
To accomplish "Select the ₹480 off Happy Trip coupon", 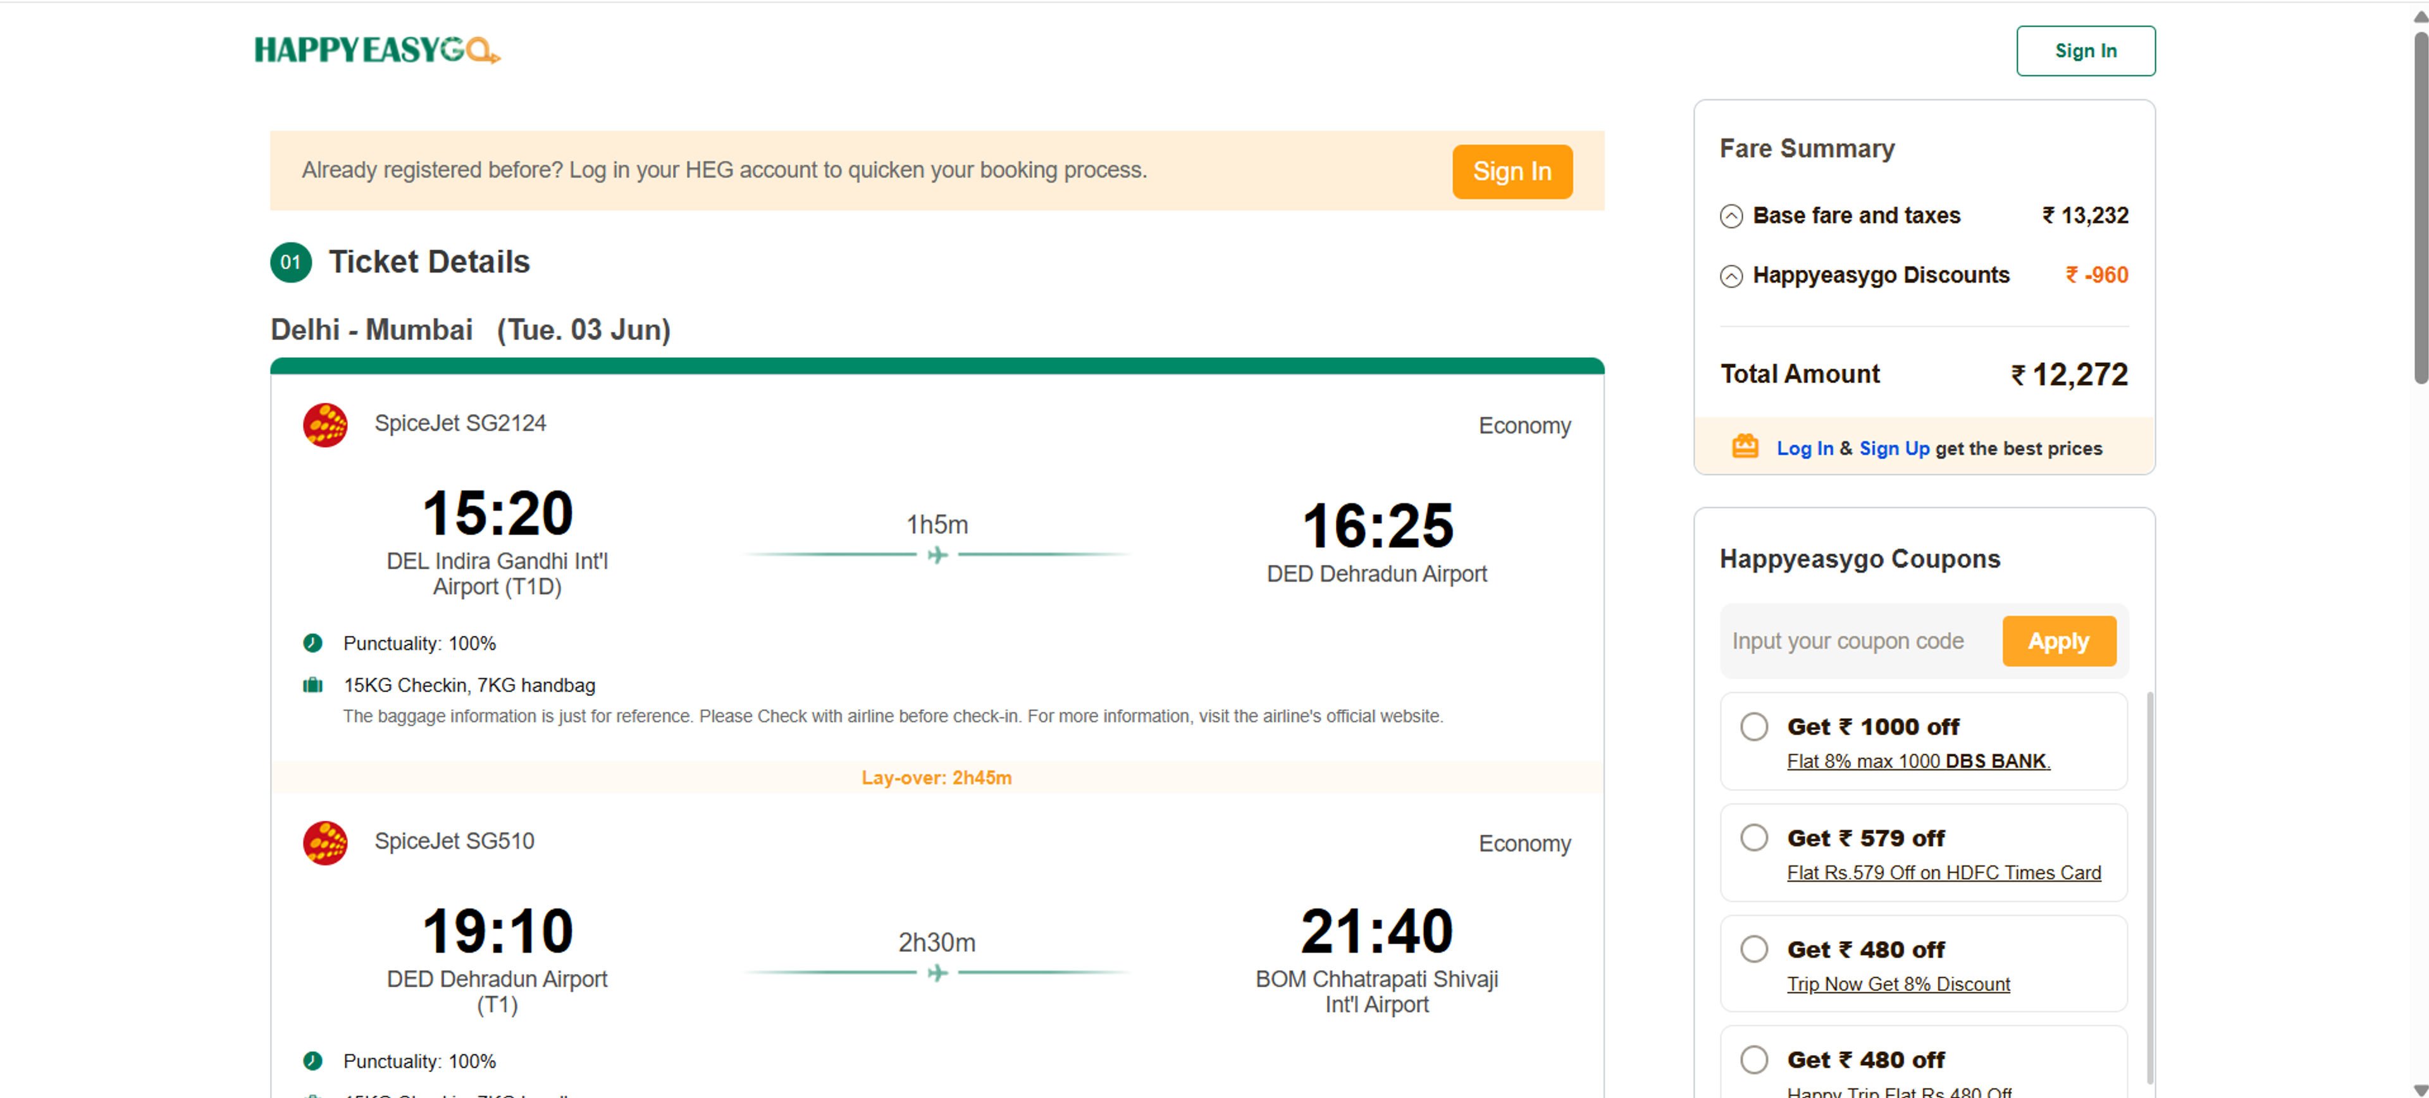I will (x=1754, y=1059).
